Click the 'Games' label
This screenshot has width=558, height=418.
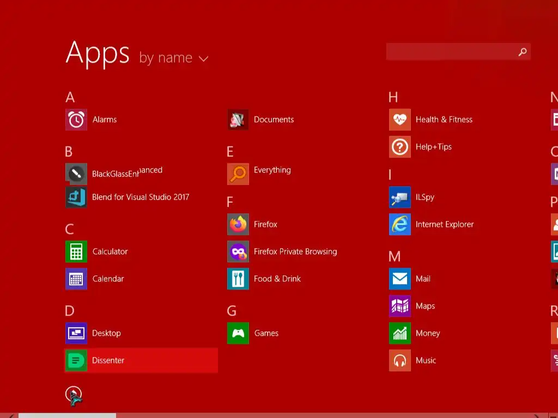(266, 334)
